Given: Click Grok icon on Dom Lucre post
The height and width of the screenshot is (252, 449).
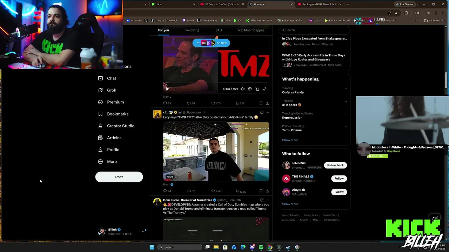Looking at the screenshot, I should 262,200.
